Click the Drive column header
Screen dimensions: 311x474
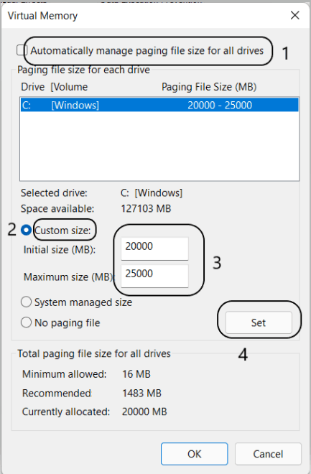[x=32, y=87]
